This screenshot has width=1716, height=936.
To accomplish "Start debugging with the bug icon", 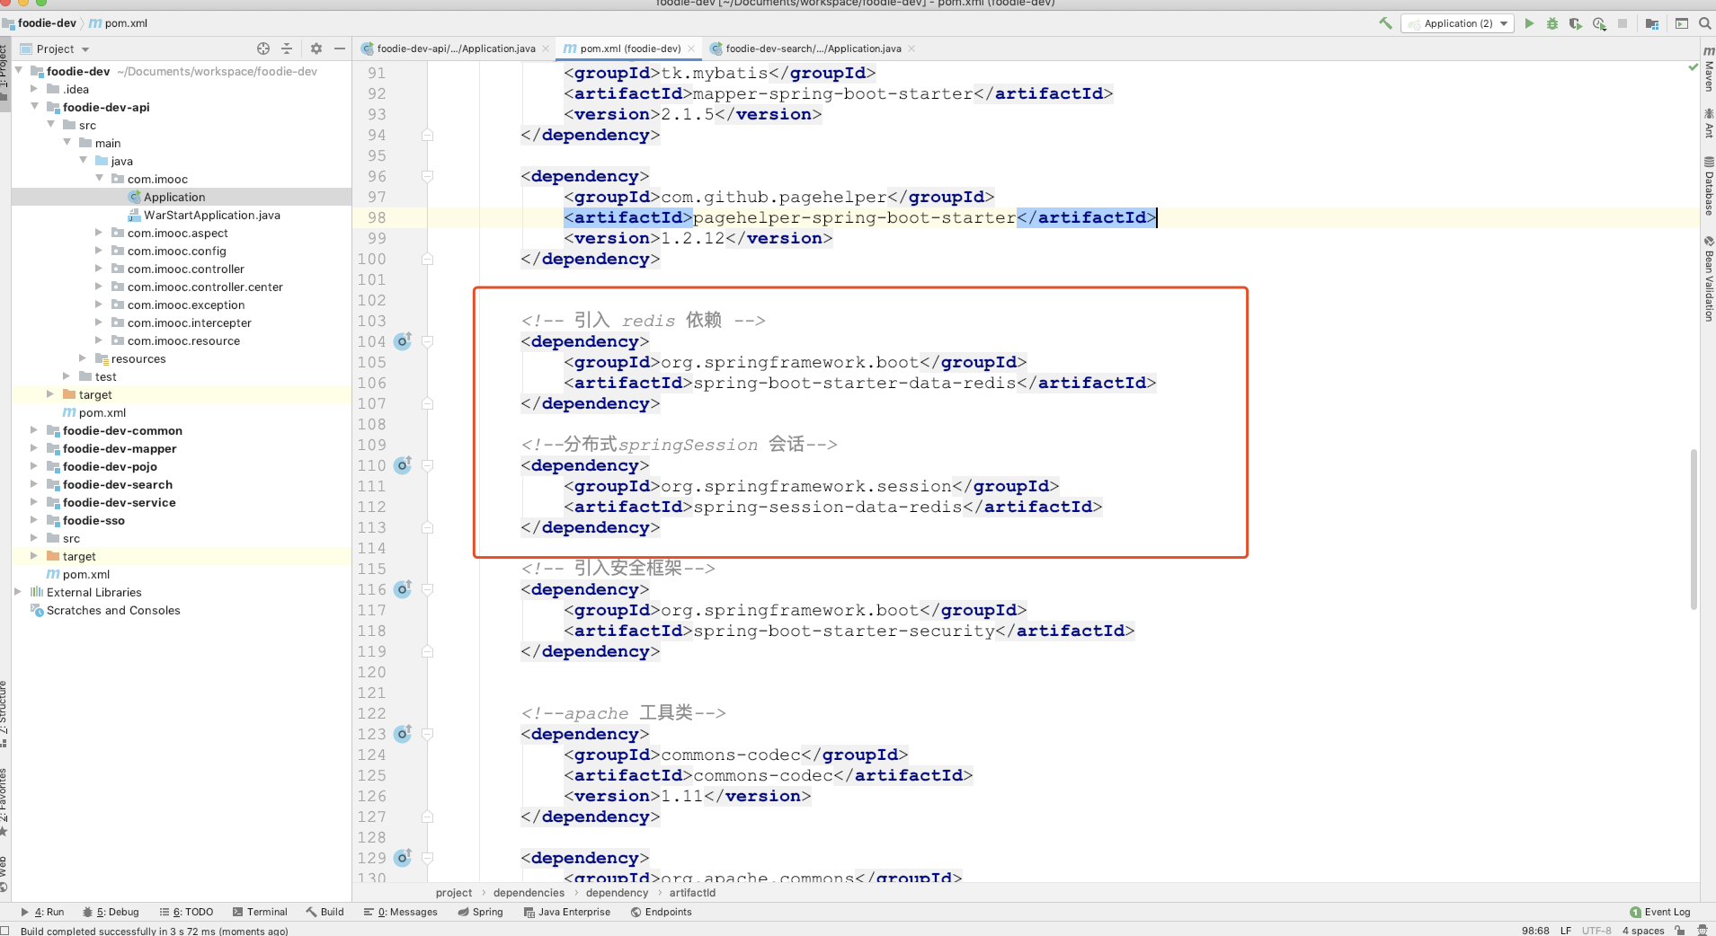I will point(1552,23).
